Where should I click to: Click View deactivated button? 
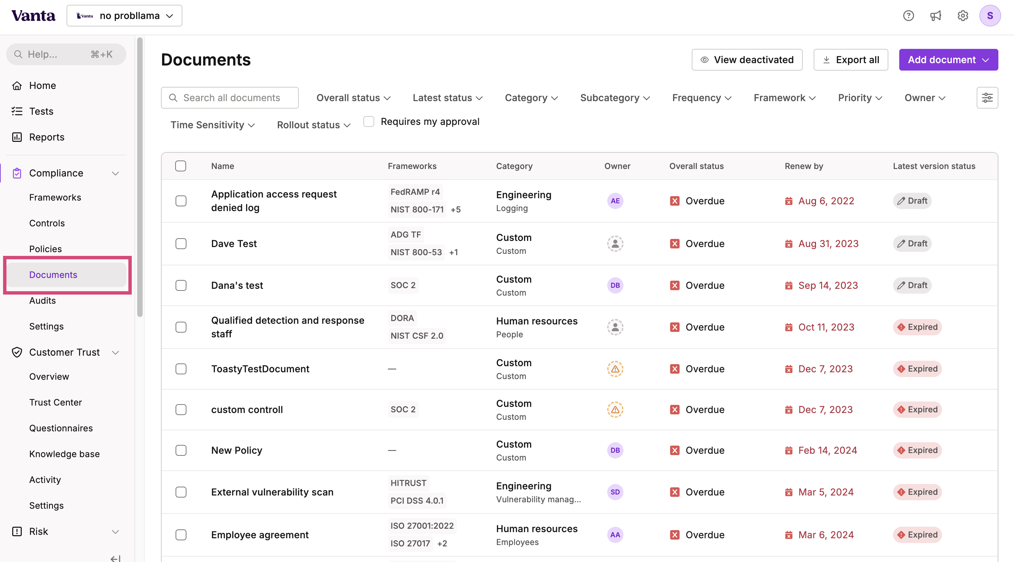(747, 60)
